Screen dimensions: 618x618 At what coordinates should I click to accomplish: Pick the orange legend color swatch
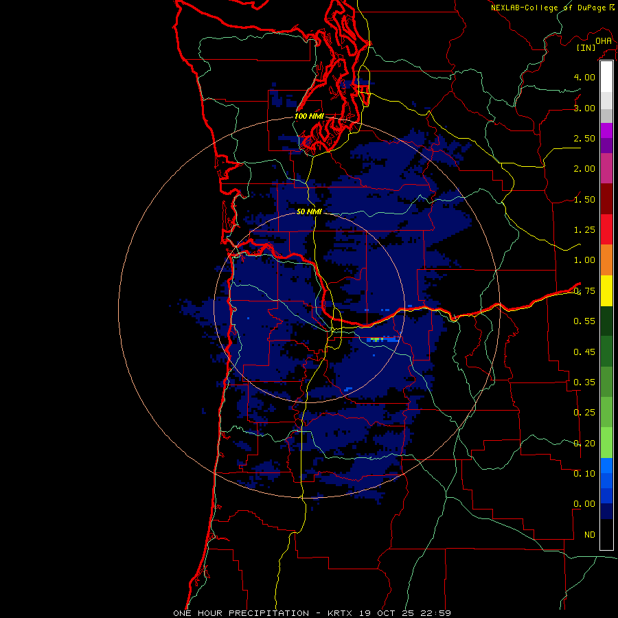606,260
